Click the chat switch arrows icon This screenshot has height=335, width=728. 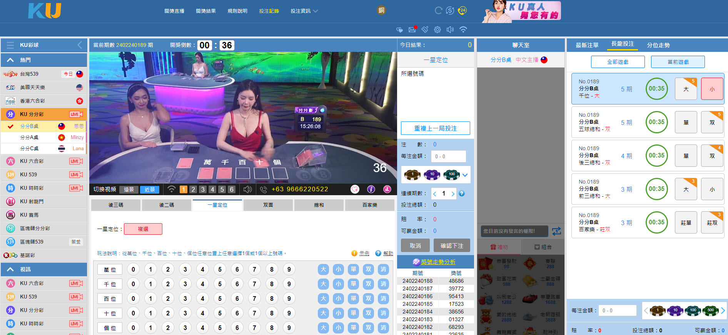tap(556, 231)
